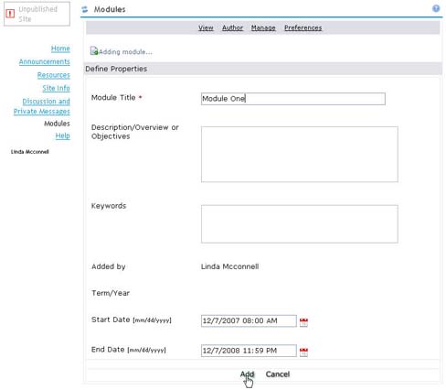Screen dimensions: 446x390
Task: Open the Announcements page
Action: [45, 61]
